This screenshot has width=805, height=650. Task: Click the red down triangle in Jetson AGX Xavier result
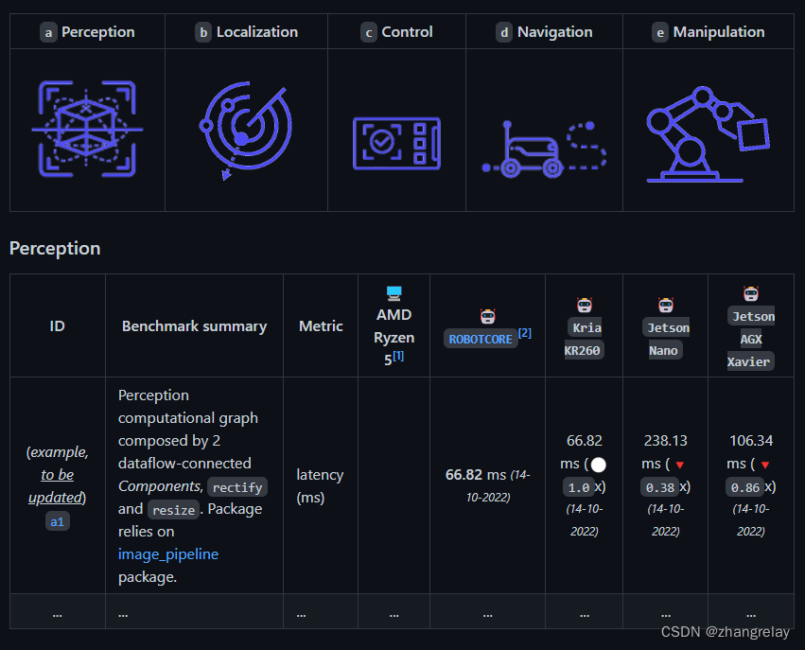click(x=765, y=466)
